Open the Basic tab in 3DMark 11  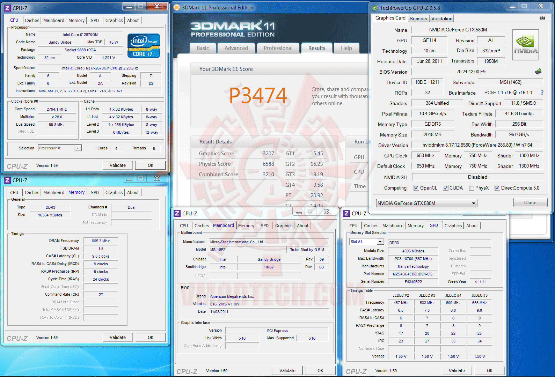pyautogui.click(x=203, y=48)
